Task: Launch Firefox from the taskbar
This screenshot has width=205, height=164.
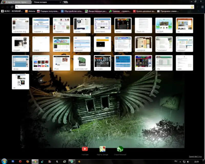Action: 27,161
